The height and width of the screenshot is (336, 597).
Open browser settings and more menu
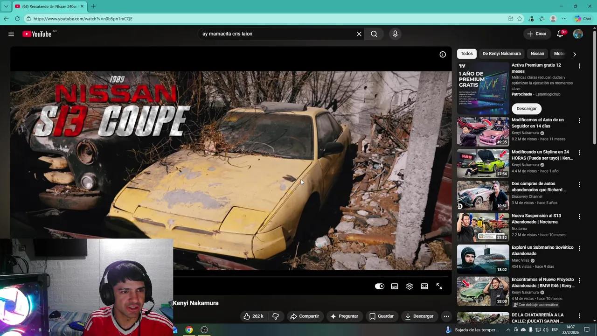point(564,19)
